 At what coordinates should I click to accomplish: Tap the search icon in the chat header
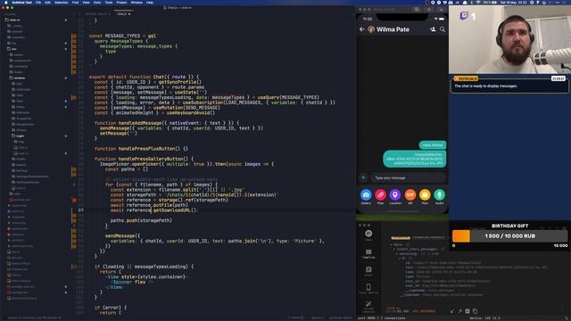443,29
